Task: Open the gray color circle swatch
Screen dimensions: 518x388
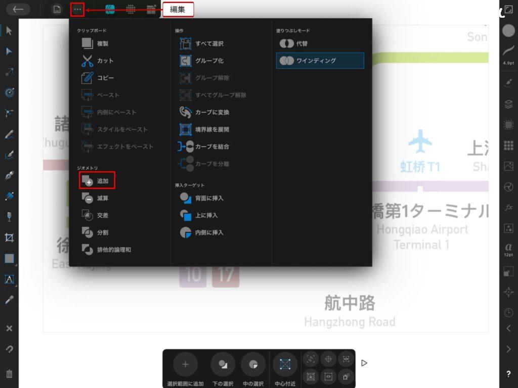Action: click(x=508, y=30)
